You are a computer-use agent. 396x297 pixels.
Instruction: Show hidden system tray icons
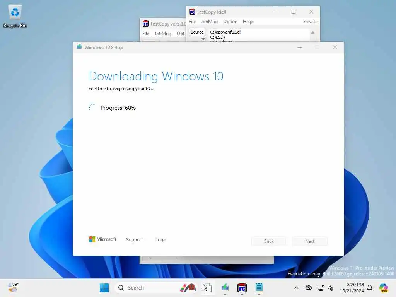coord(296,288)
